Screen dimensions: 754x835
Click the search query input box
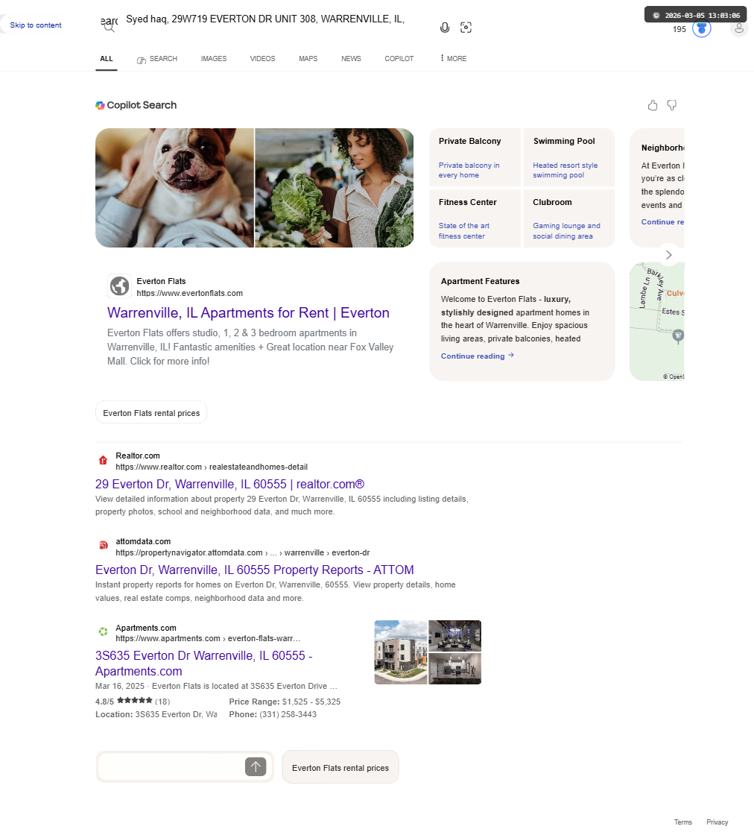pos(276,19)
